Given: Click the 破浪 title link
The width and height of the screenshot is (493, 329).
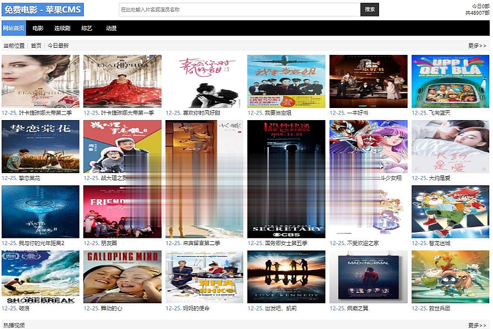Looking at the screenshot, I should [24, 308].
